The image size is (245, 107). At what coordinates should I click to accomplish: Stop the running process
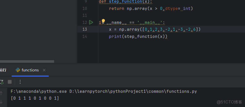10,82
